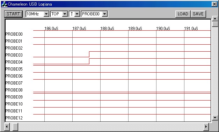This screenshot has height=132, width=219.
Task: Click the vertical scrollbar up arrow
Action: tap(215, 19)
